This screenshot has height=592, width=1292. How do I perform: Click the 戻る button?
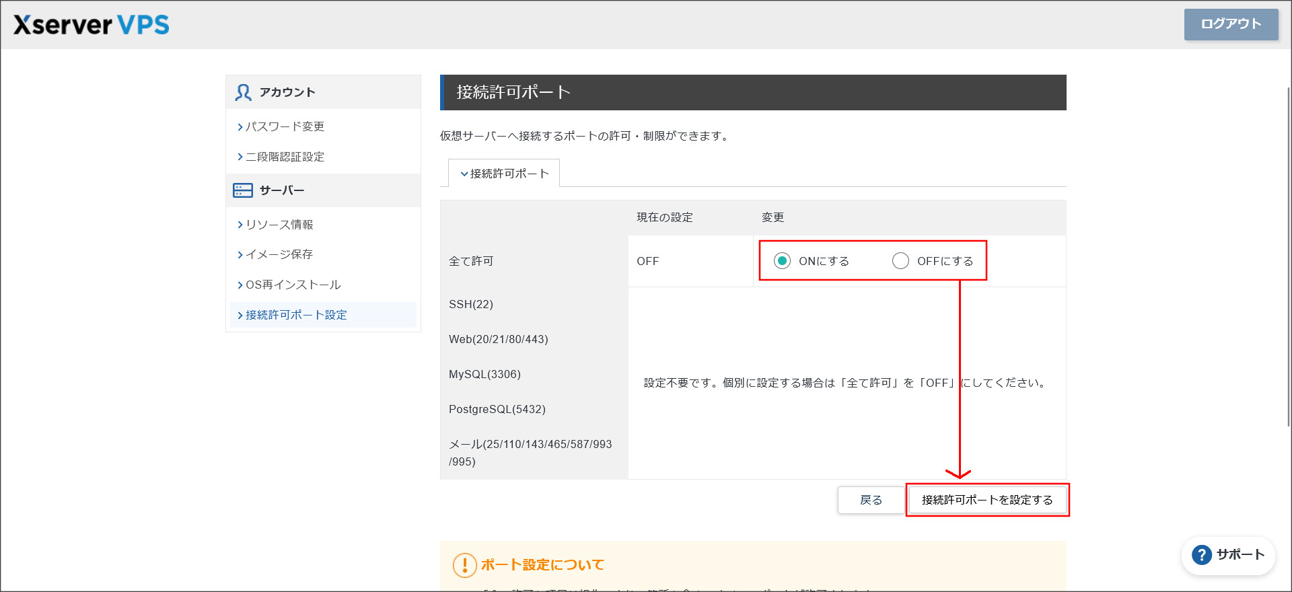tap(871, 500)
